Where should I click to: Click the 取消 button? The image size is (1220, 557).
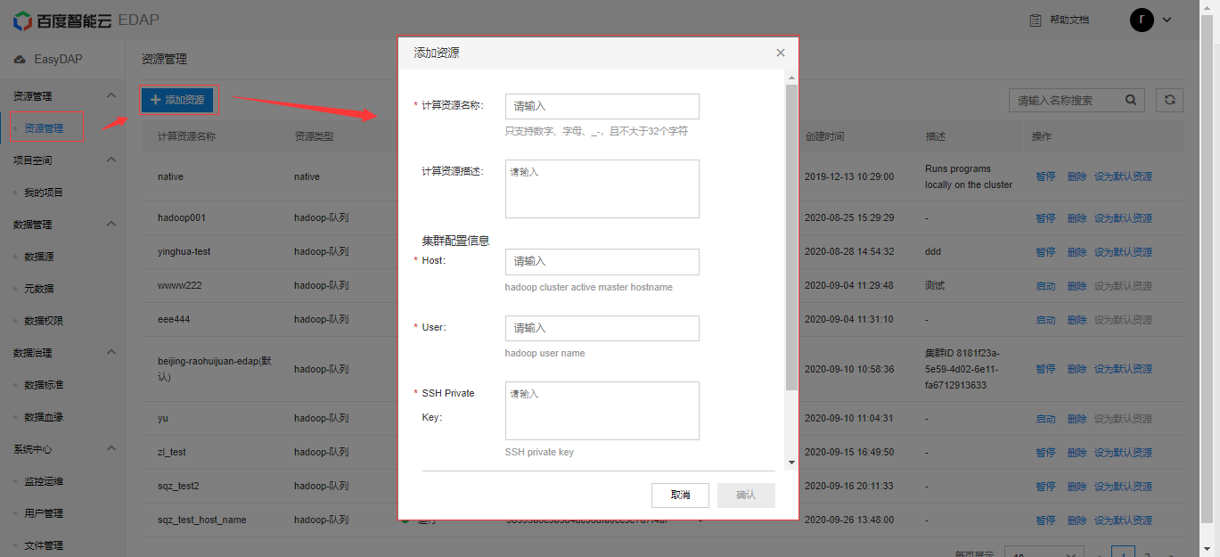coord(680,495)
